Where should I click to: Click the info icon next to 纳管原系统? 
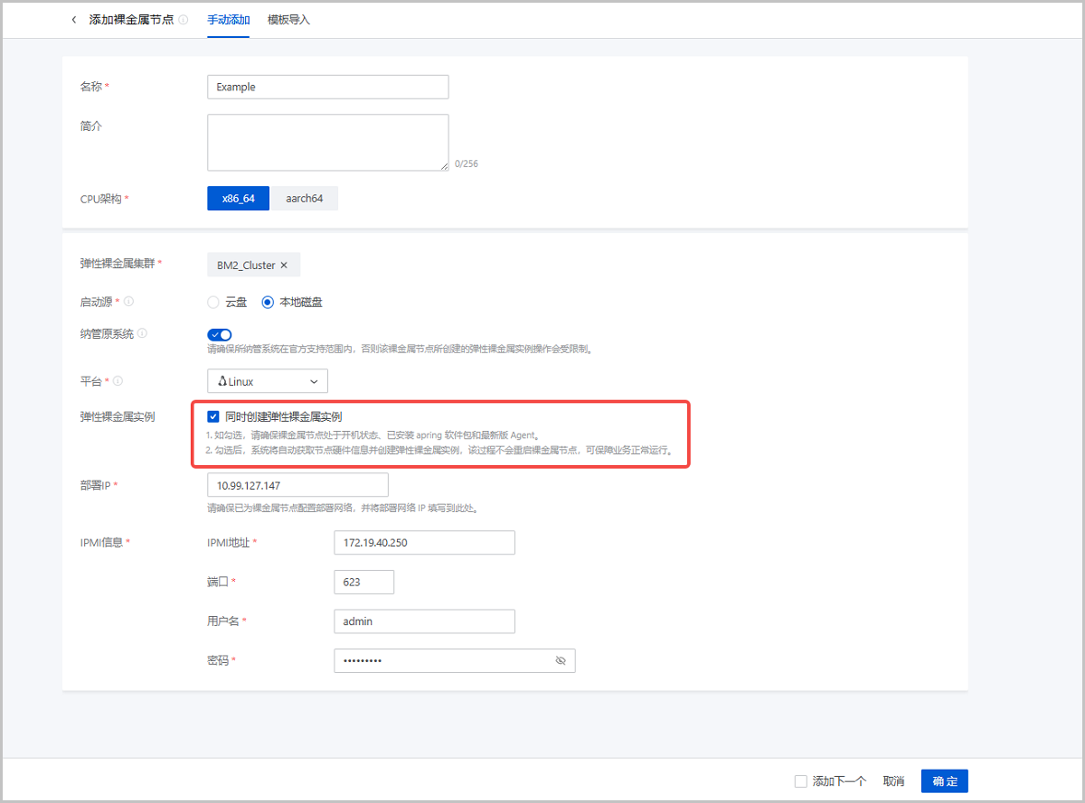click(143, 333)
